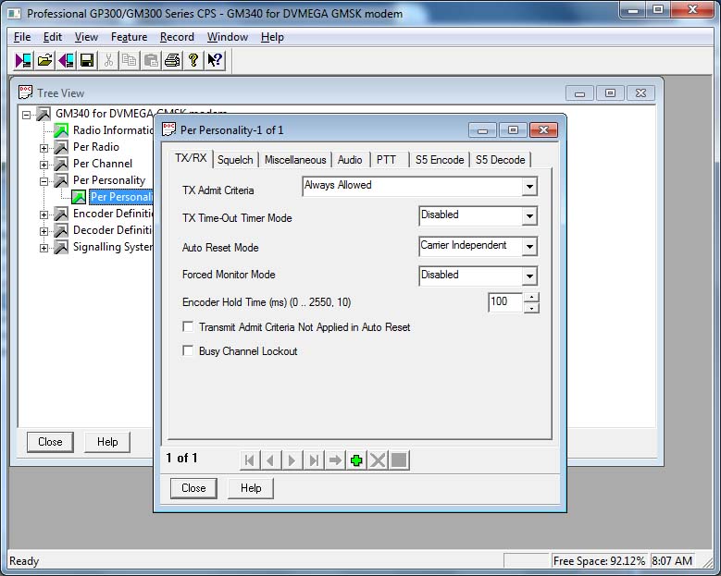
Task: Click the delete record X icon
Action: point(378,460)
